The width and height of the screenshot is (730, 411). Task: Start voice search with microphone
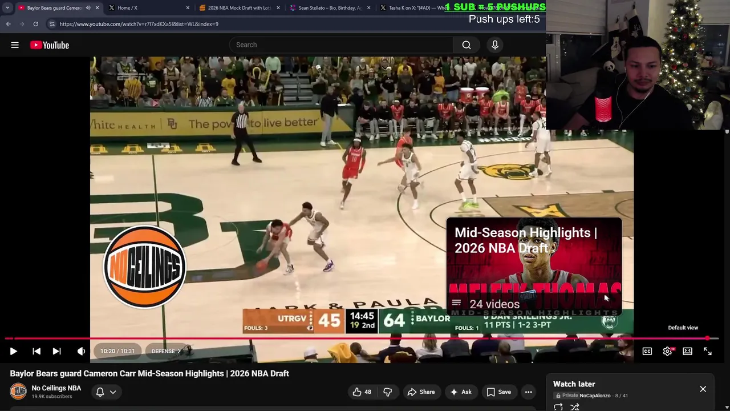pyautogui.click(x=495, y=45)
